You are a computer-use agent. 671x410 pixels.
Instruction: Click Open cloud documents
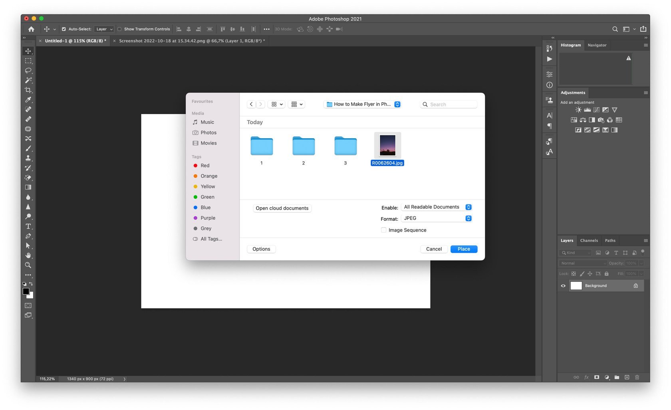tap(282, 208)
